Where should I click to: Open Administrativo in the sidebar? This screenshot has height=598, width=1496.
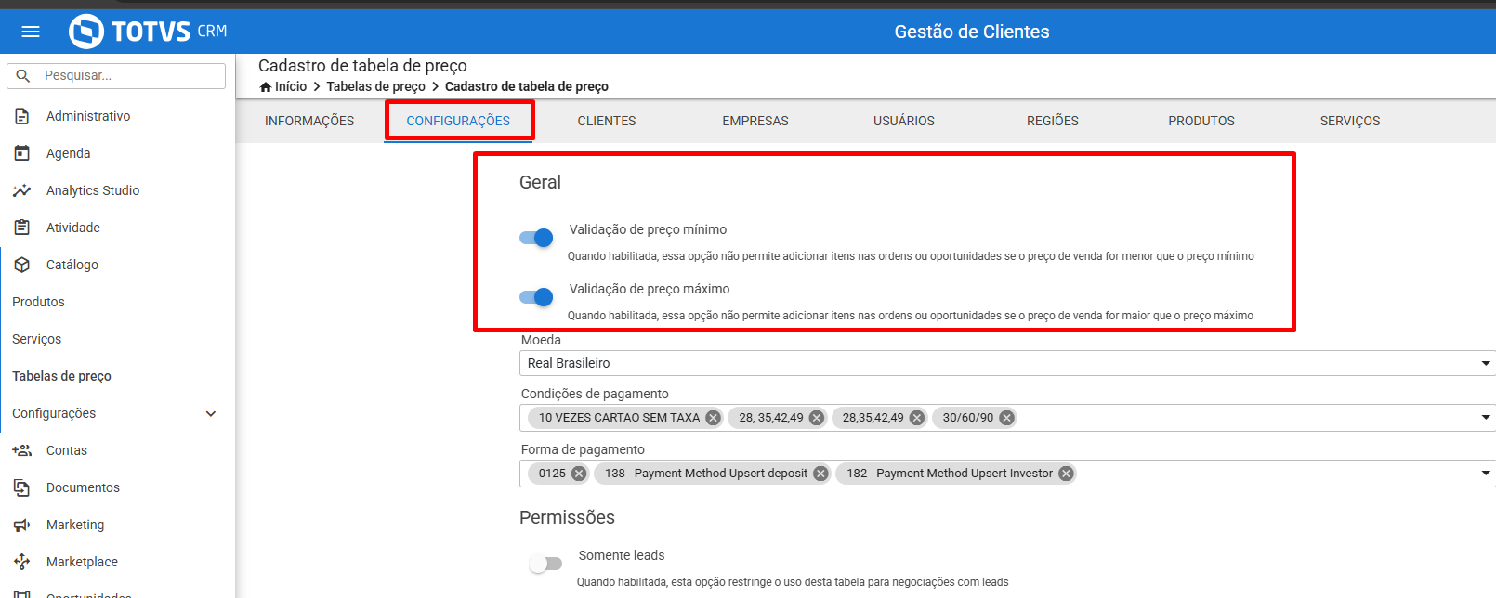coord(88,116)
